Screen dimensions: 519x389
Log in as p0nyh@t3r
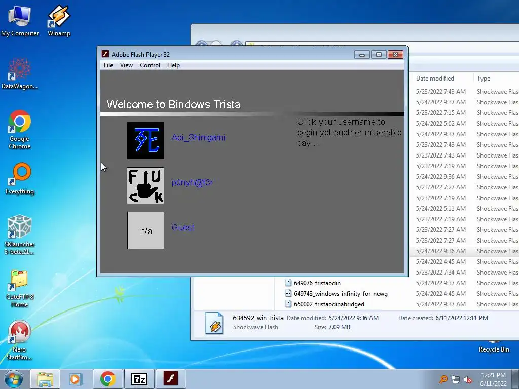(193, 182)
